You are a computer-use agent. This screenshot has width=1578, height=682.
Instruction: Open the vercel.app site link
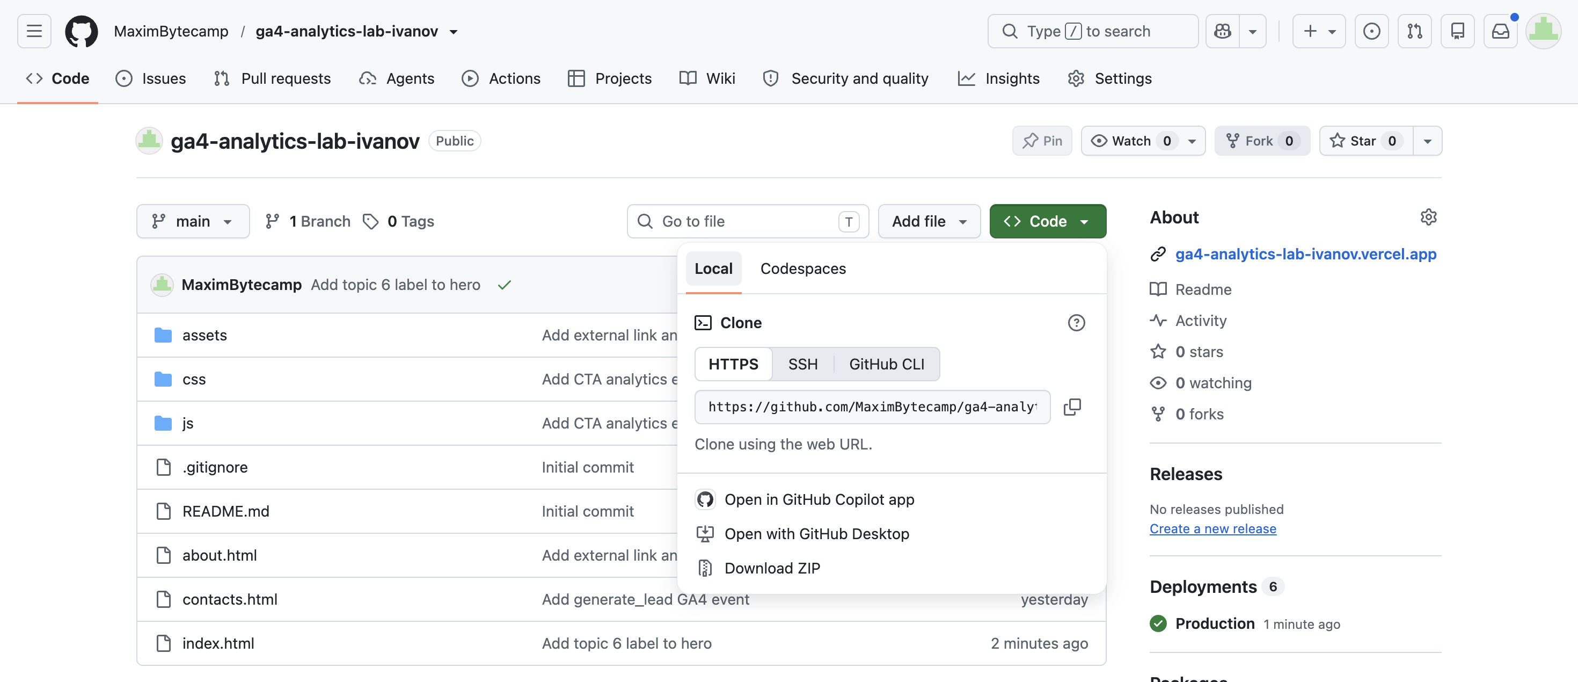pos(1305,253)
